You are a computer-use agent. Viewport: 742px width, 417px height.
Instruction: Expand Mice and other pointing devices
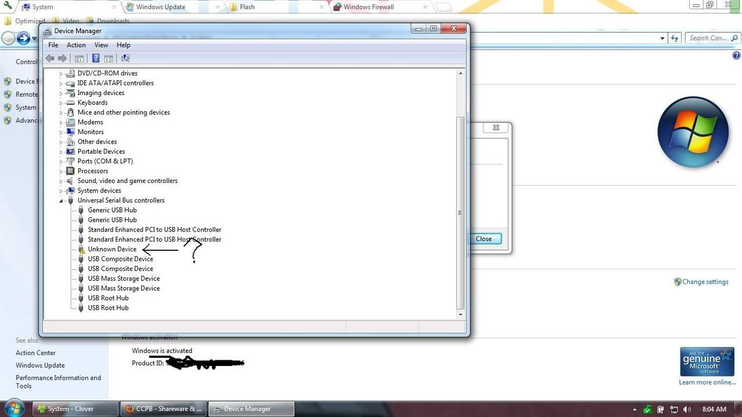click(x=61, y=112)
